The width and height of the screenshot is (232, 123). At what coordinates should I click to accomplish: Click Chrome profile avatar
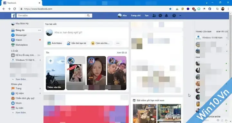pyautogui.click(x=223, y=9)
